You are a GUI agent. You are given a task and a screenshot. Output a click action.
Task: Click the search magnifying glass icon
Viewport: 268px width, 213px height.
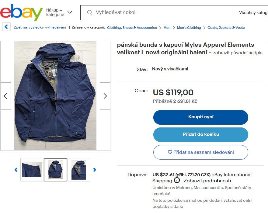pyautogui.click(x=89, y=12)
